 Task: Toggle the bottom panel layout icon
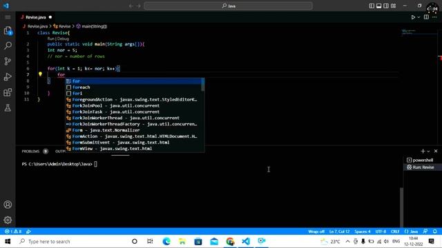(379, 6)
